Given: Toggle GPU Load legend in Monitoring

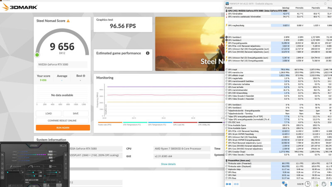Looking at the screenshot, I should click(185, 124).
